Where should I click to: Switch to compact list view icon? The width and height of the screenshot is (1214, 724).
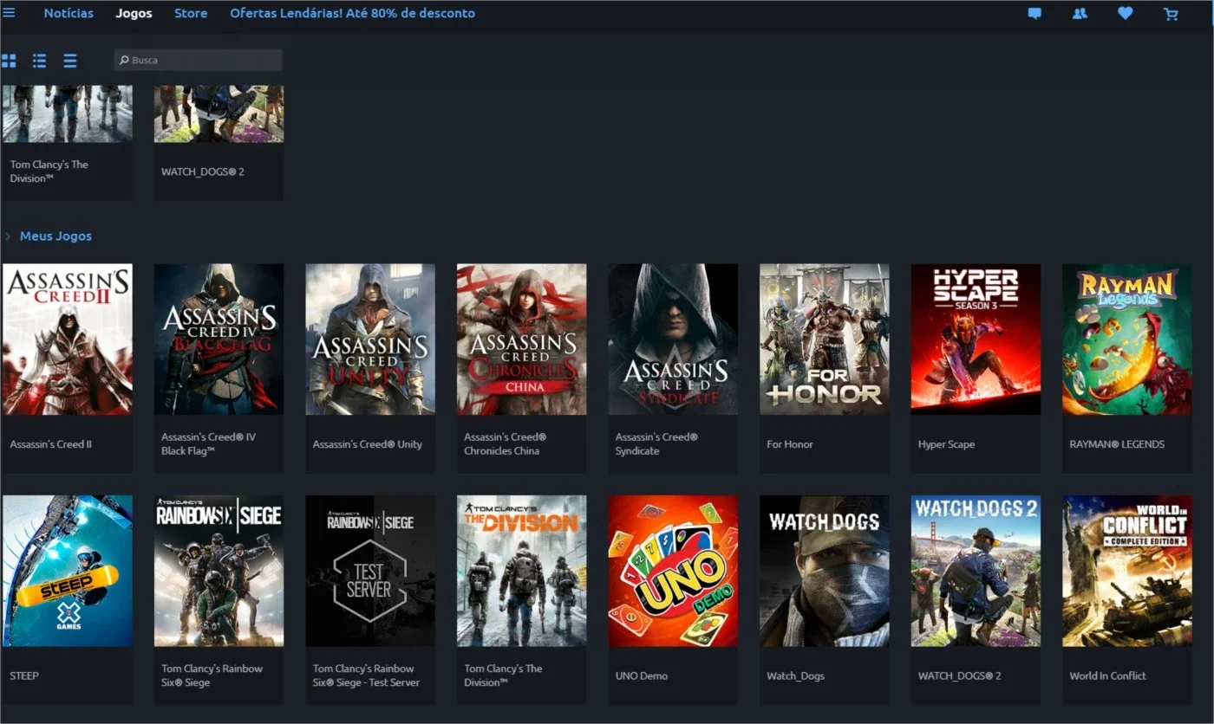pyautogui.click(x=70, y=61)
